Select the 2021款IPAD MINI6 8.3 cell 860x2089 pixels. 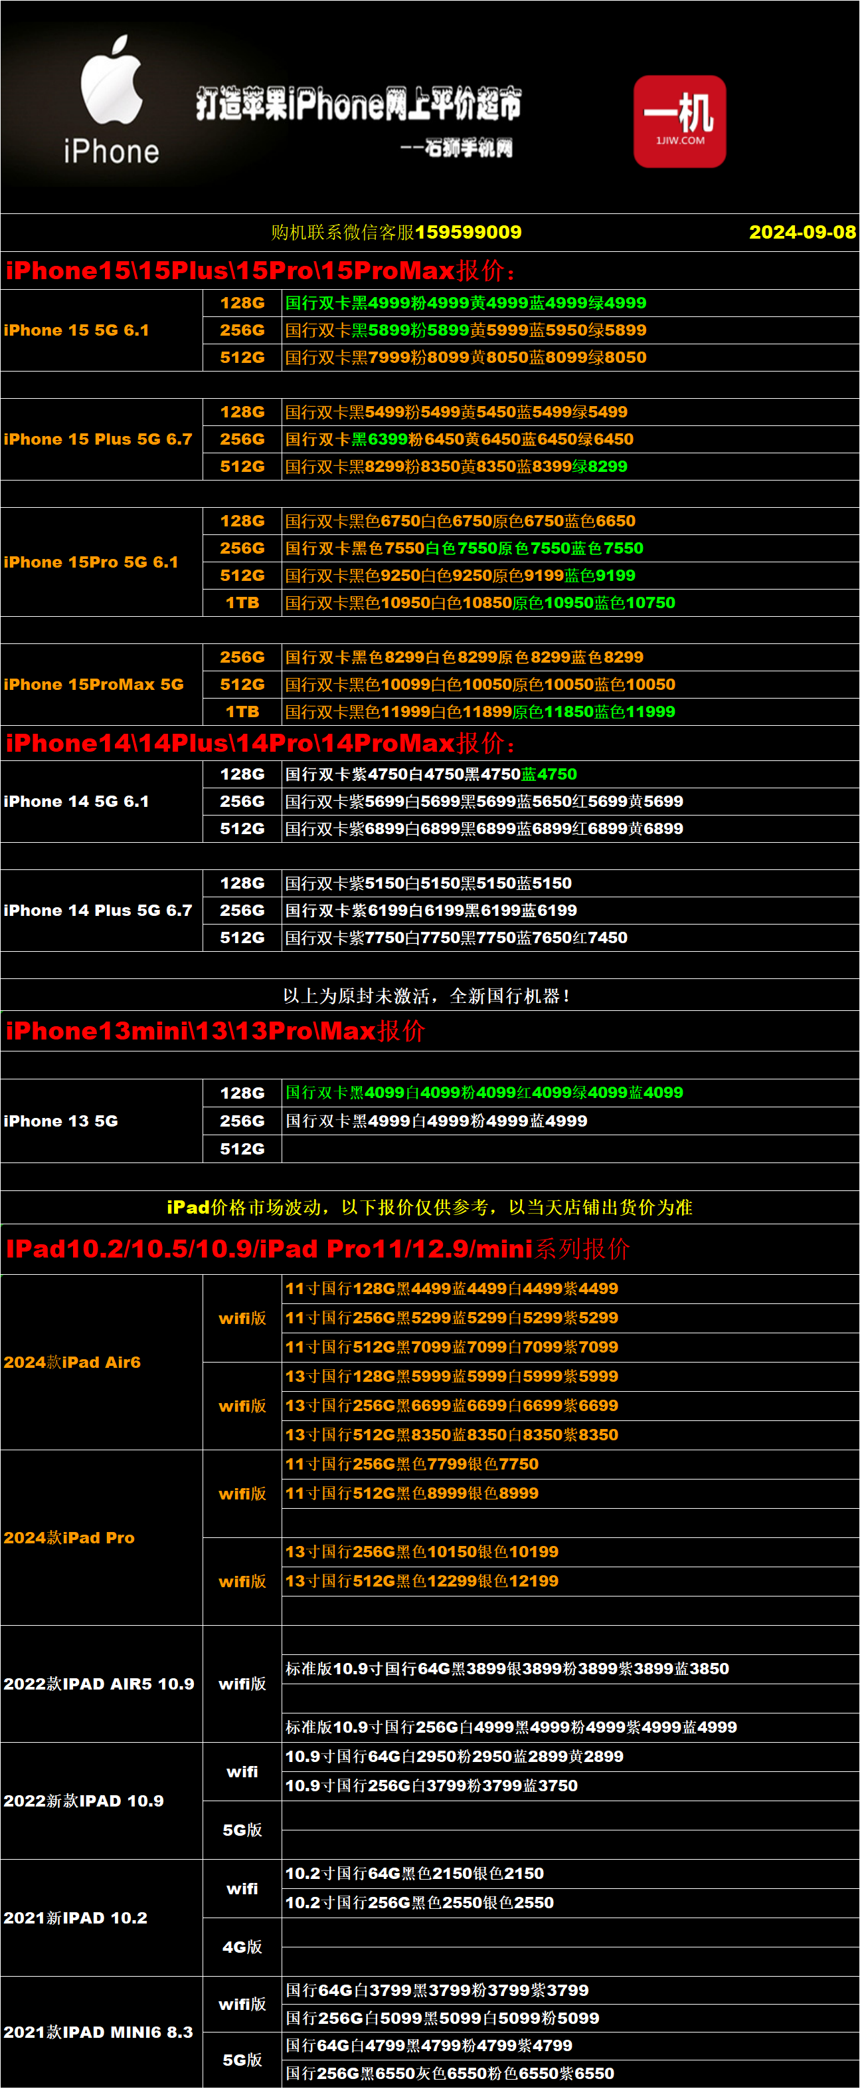pyautogui.click(x=102, y=2033)
